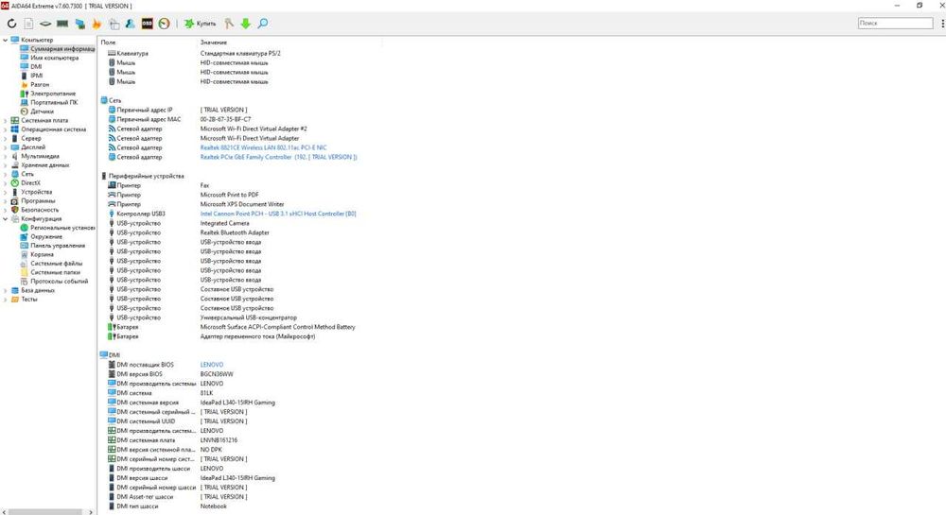
Task: Expand the Мультимедиа tree node
Action: pos(6,156)
